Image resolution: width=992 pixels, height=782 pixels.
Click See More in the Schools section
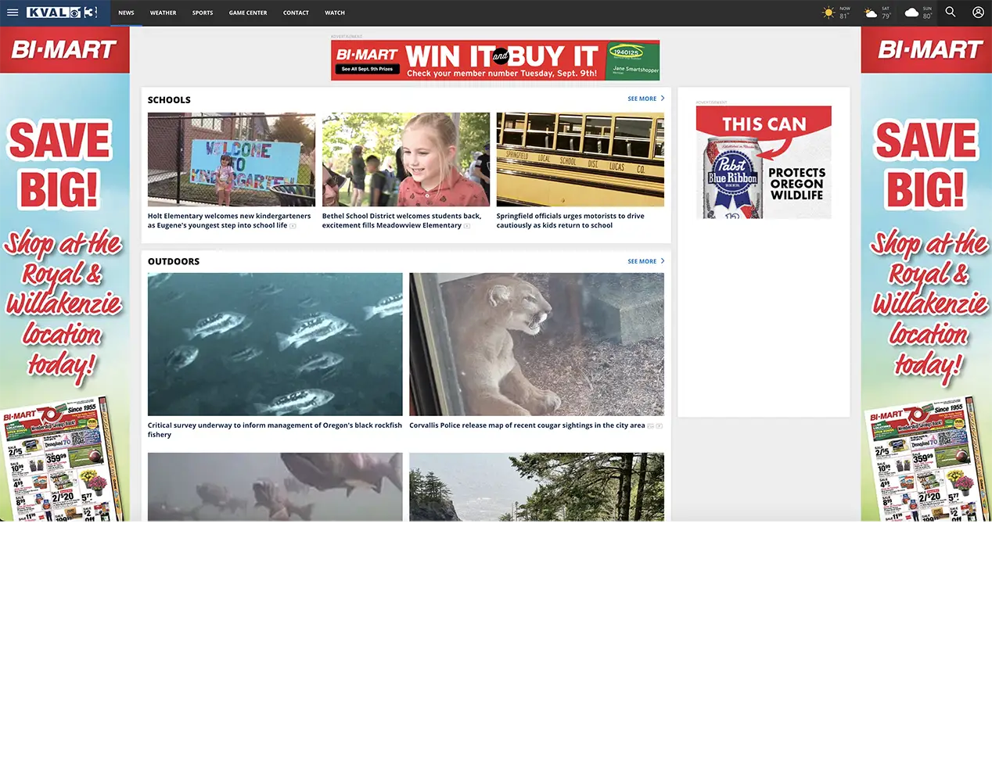tap(642, 99)
